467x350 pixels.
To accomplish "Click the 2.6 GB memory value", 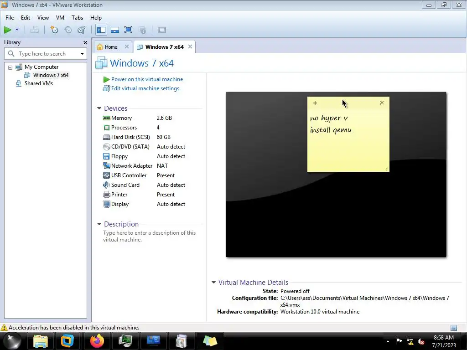I will [x=164, y=118].
